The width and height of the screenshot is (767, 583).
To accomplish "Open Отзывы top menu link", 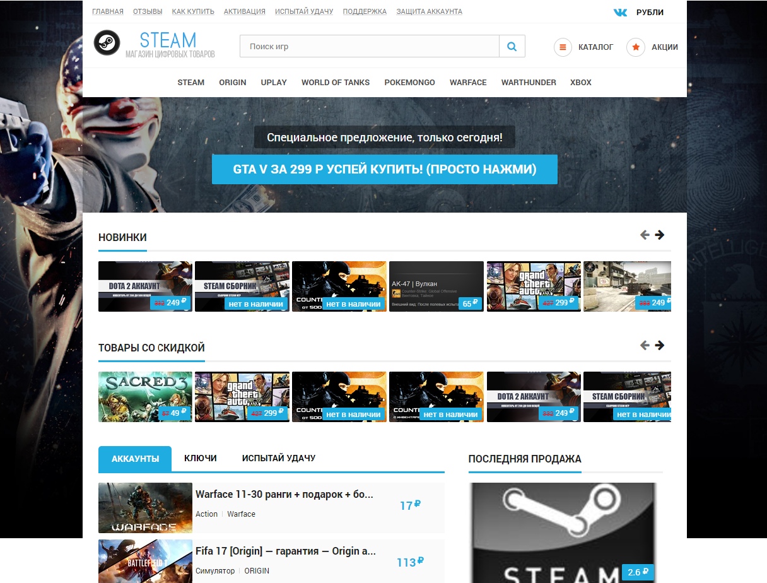I will (x=148, y=11).
